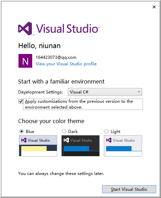The width and height of the screenshot is (161, 198).
Task: Click the Dark theme preview thumbnail
Action: pyautogui.click(x=80, y=146)
